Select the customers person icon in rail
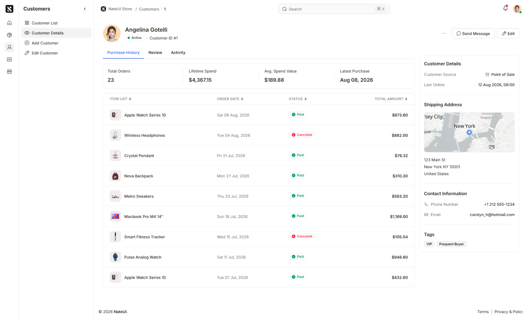 tap(10, 47)
